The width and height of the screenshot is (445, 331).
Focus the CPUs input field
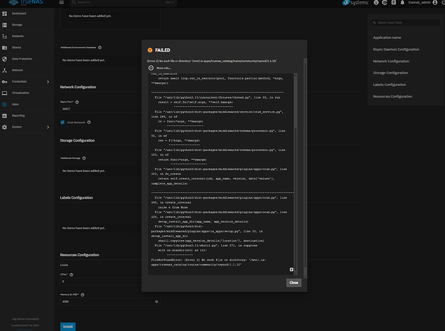(x=101, y=281)
